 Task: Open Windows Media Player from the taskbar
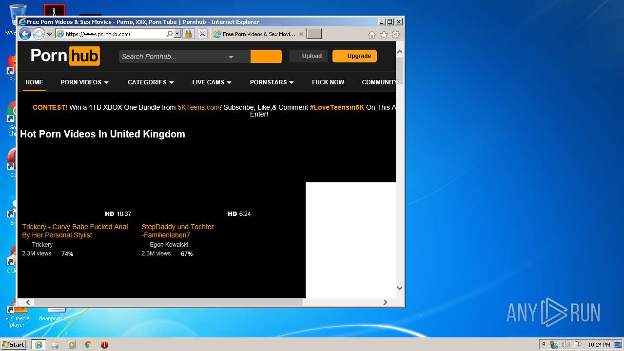click(72, 345)
